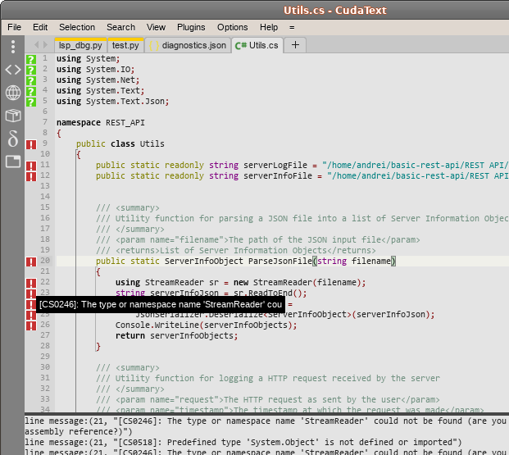Screen dimensions: 509x455
Task: Open the box package sidebar panel
Action: (x=12, y=116)
